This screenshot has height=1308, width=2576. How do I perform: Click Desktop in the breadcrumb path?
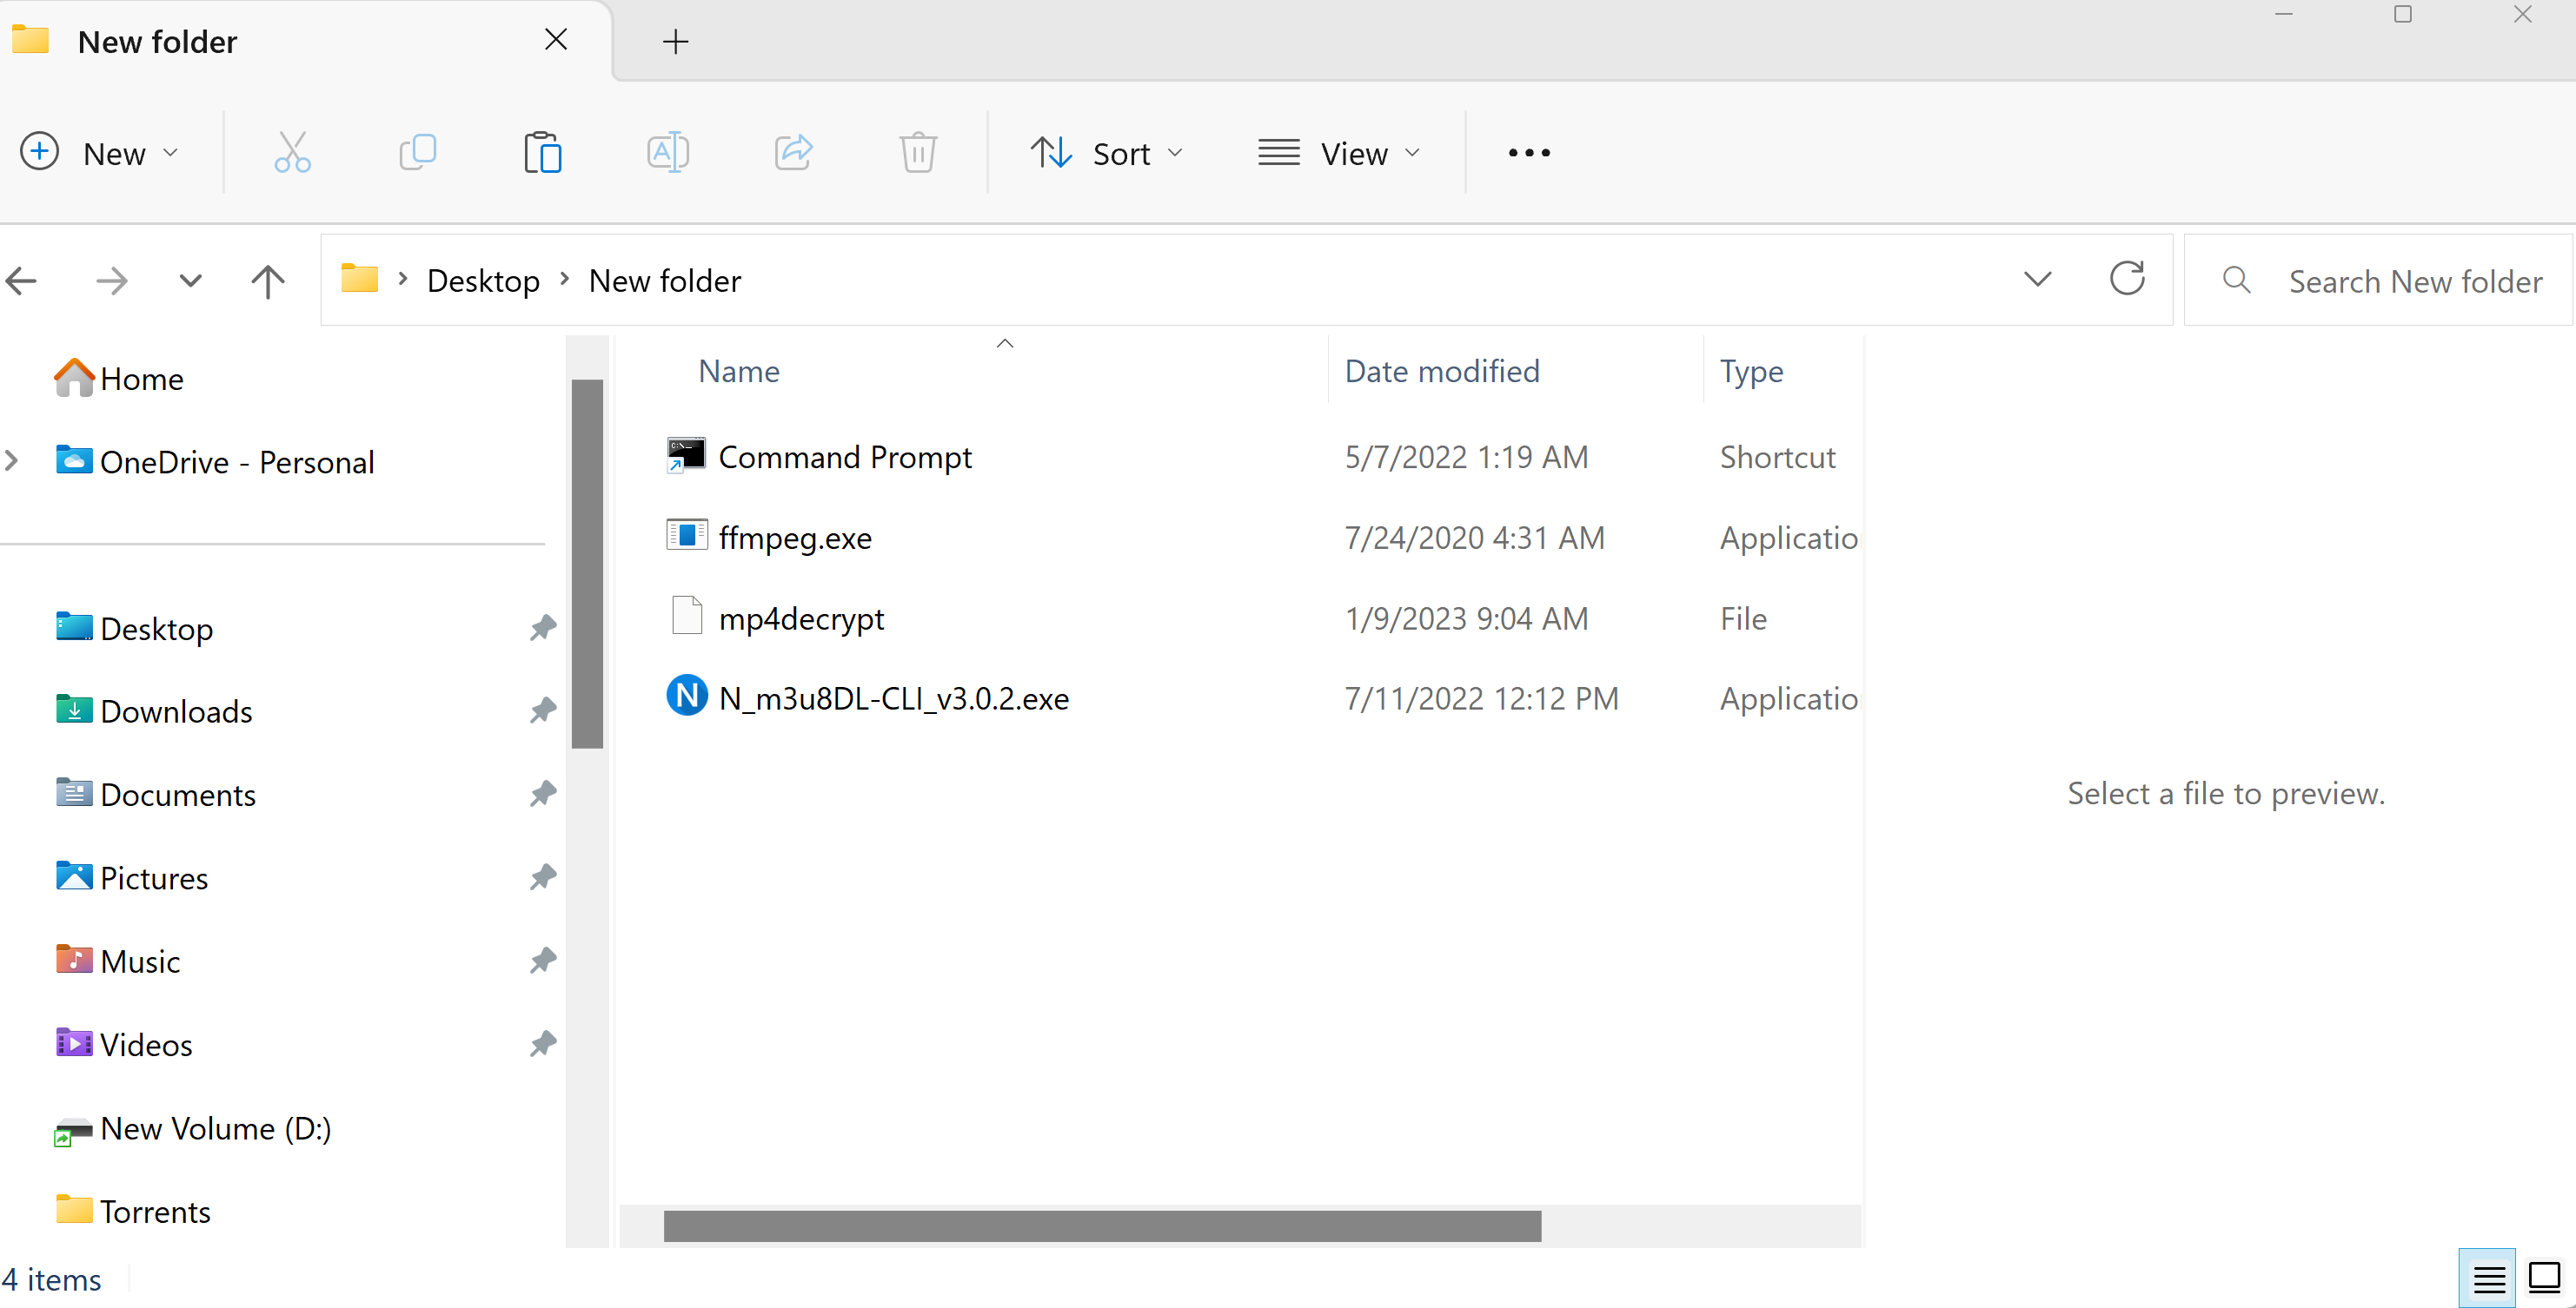483,281
